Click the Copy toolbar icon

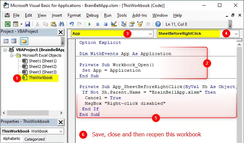tap(46, 24)
